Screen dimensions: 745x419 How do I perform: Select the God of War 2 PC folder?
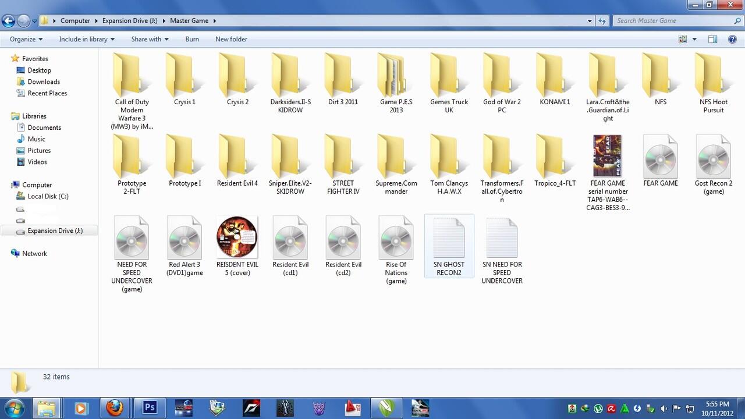502,83
